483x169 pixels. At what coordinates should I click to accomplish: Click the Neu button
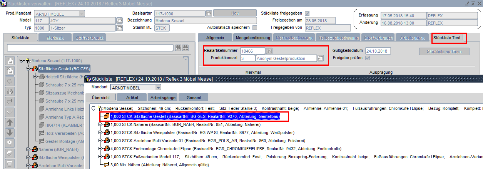click(235, 13)
